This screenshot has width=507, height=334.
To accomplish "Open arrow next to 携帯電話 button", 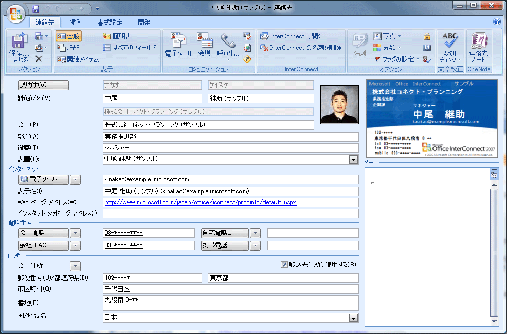I will point(255,245).
